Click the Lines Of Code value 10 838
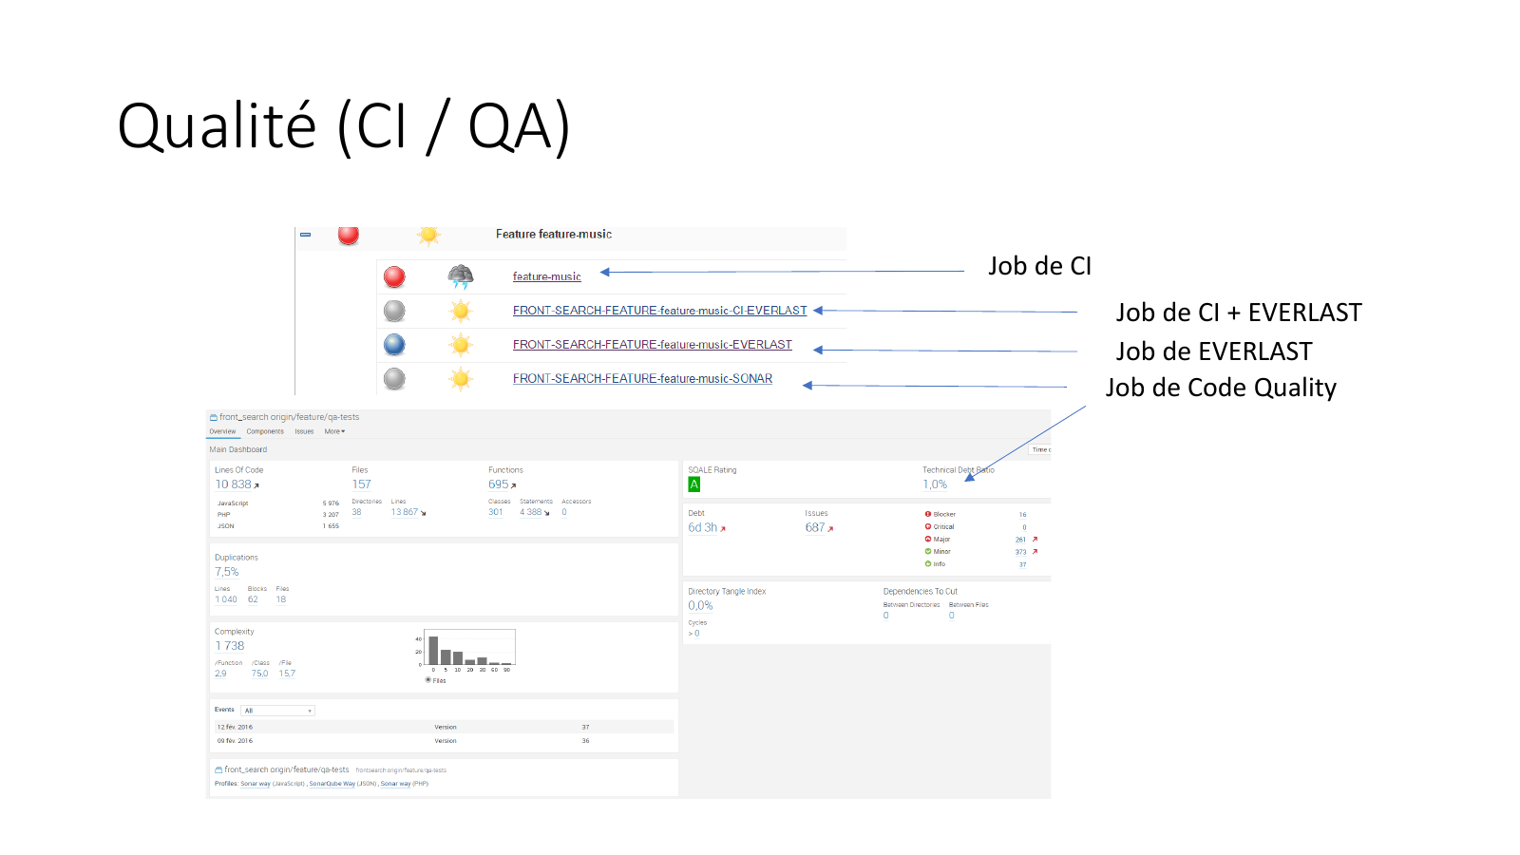This screenshot has width=1520, height=855. [233, 484]
